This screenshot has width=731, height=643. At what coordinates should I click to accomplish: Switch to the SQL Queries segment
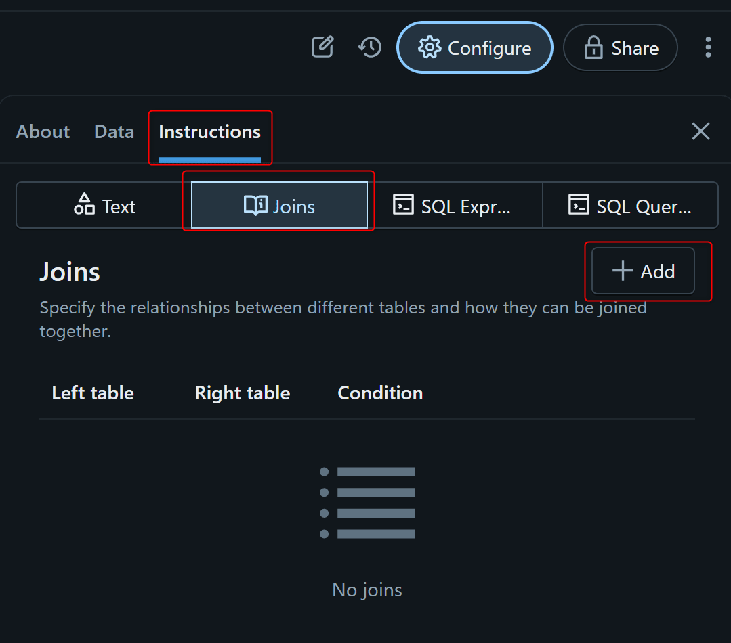pos(629,206)
